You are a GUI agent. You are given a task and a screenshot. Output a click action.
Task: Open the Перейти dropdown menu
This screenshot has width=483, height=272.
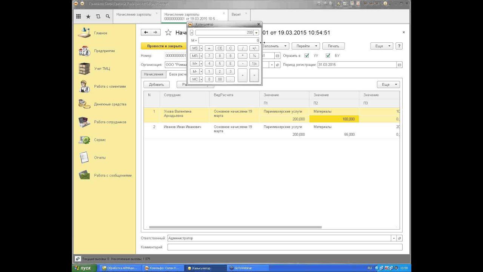click(x=306, y=46)
